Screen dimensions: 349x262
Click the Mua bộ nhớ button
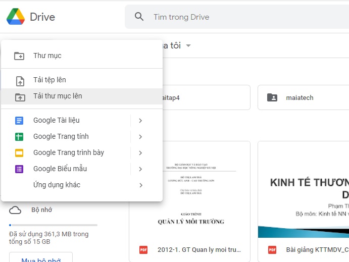41,257
